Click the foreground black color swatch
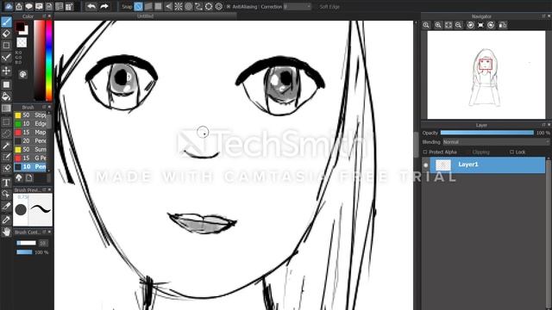Screen dimensions: 552x310 click(20, 27)
